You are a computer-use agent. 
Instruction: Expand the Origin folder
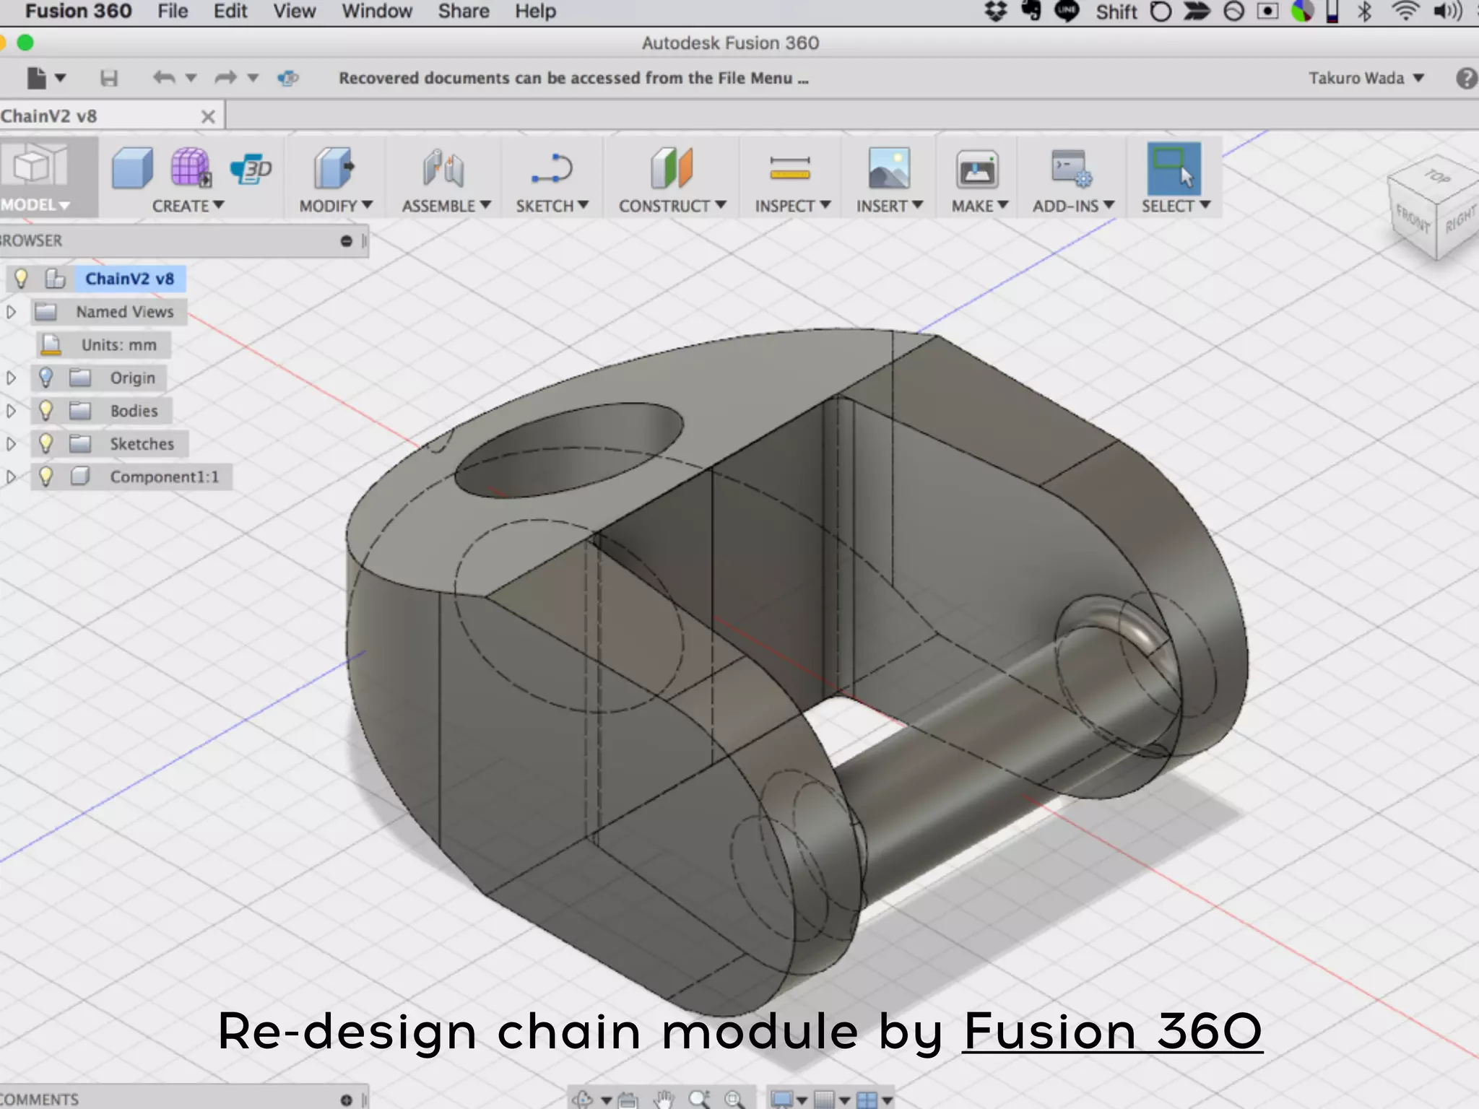pyautogui.click(x=11, y=378)
